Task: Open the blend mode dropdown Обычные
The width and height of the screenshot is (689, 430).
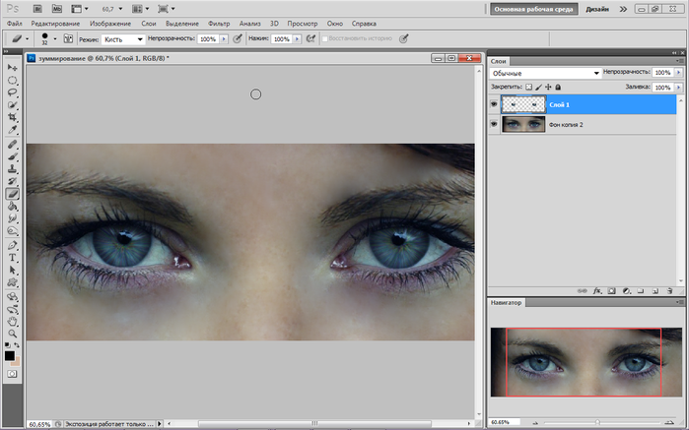Action: pyautogui.click(x=545, y=73)
